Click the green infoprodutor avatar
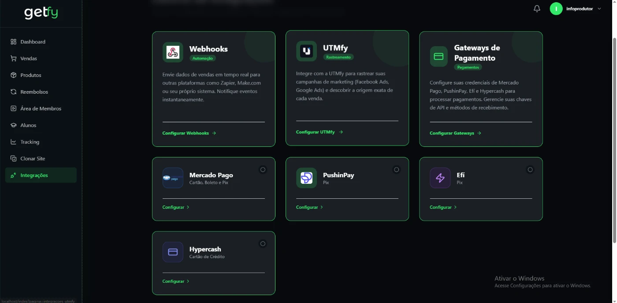 556,9
